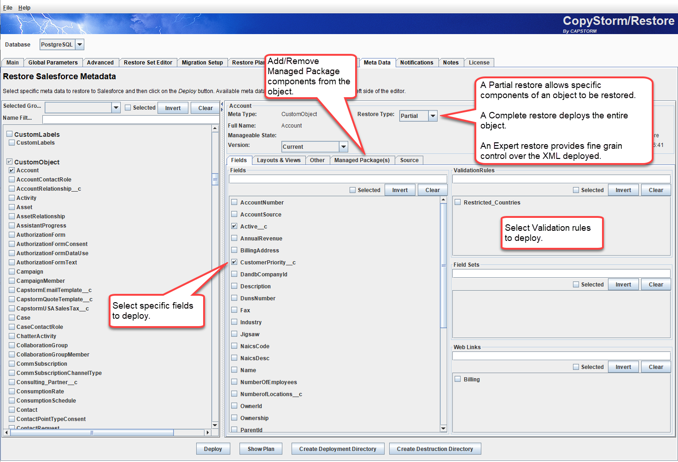Open the Source subtab
Screen dimensions: 678x462
click(x=409, y=160)
